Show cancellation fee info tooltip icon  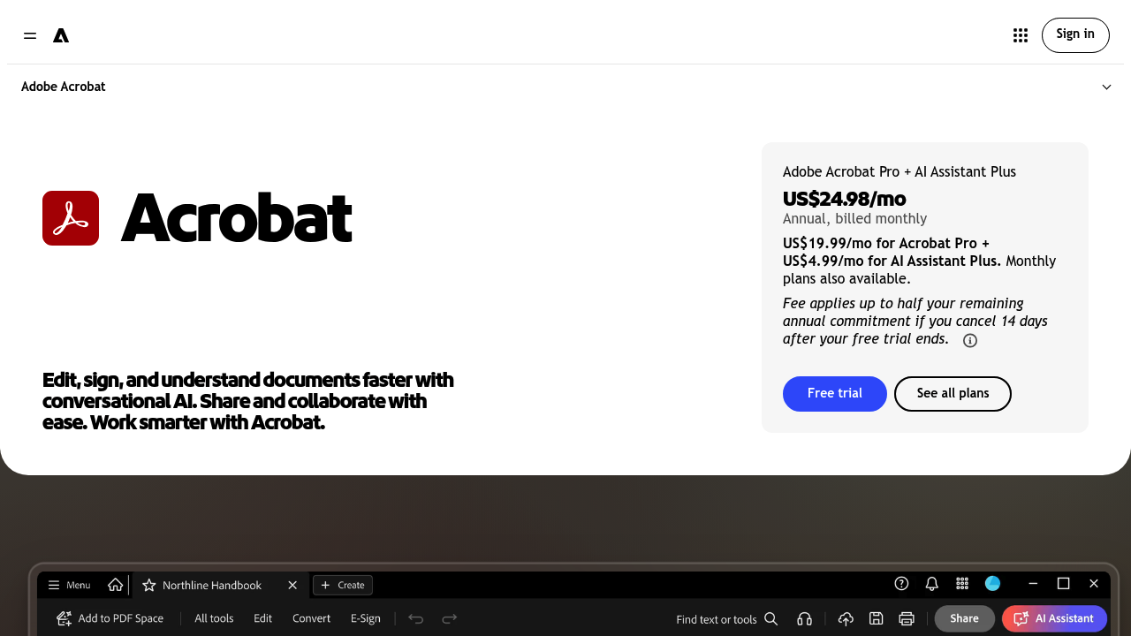(970, 341)
